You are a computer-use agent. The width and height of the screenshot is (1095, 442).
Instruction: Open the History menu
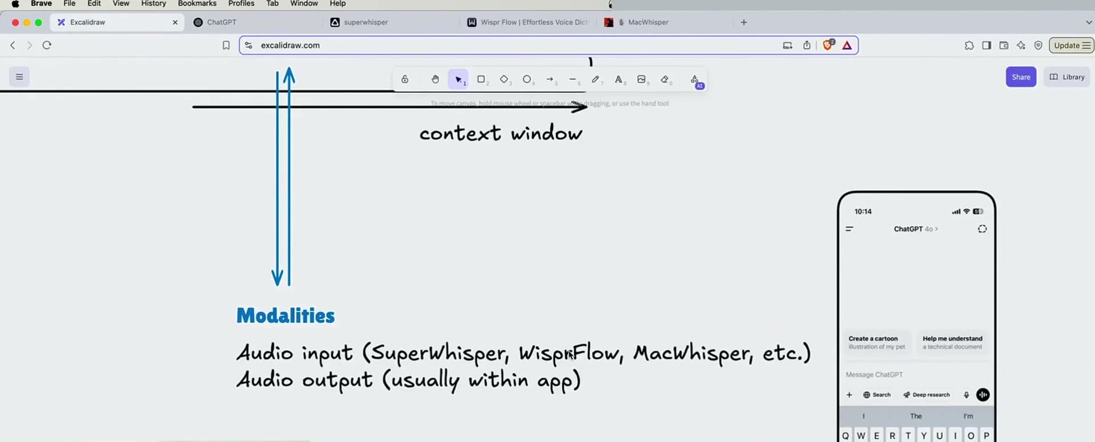(153, 3)
